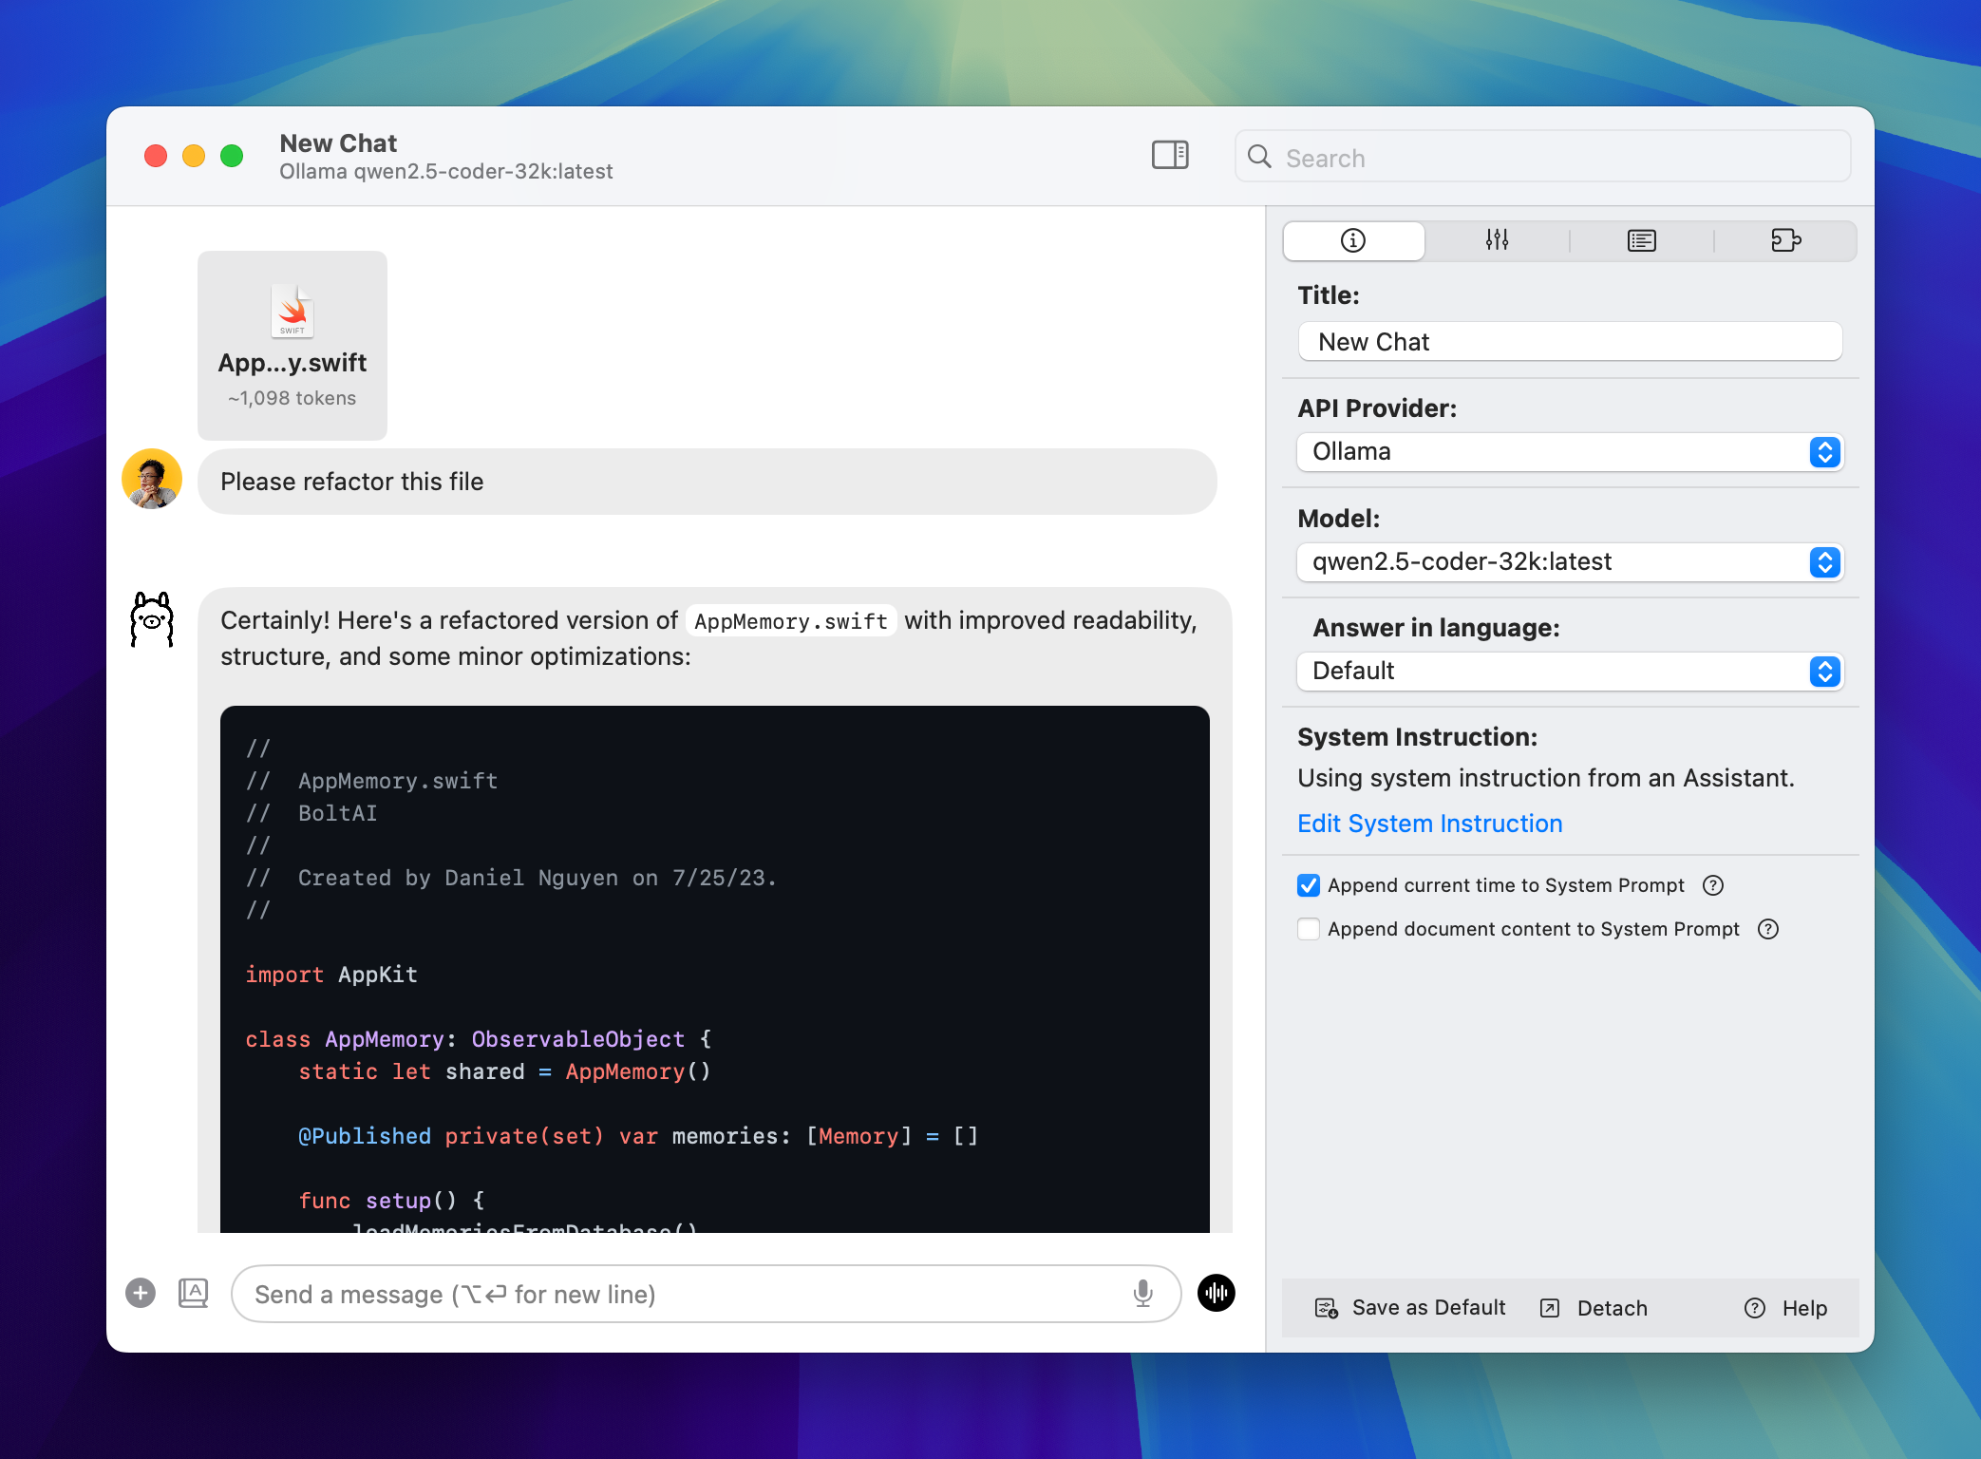Toggle the sidebar panel icon
The width and height of the screenshot is (1981, 1459).
click(1170, 155)
